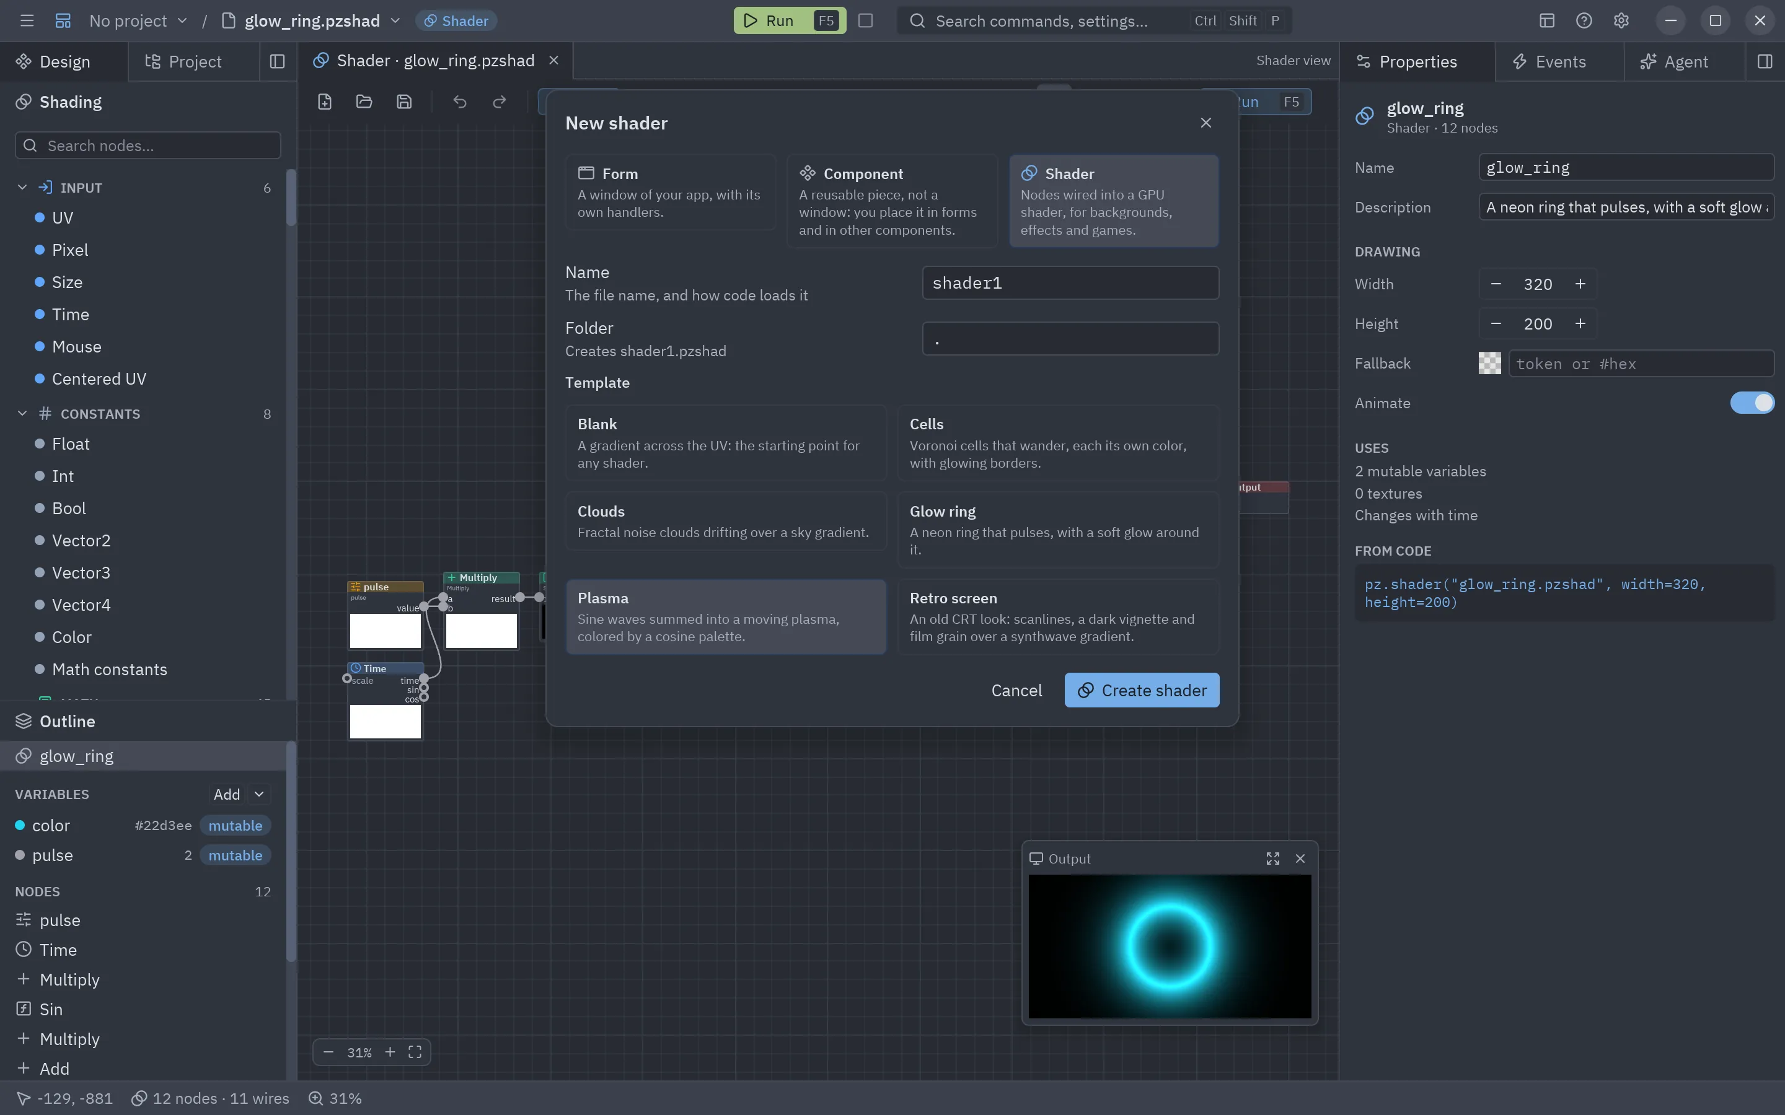Redo the last action
1785x1115 pixels.
tap(500, 102)
